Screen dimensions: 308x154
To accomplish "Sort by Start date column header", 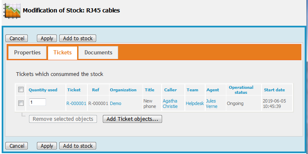I will 274,90.
